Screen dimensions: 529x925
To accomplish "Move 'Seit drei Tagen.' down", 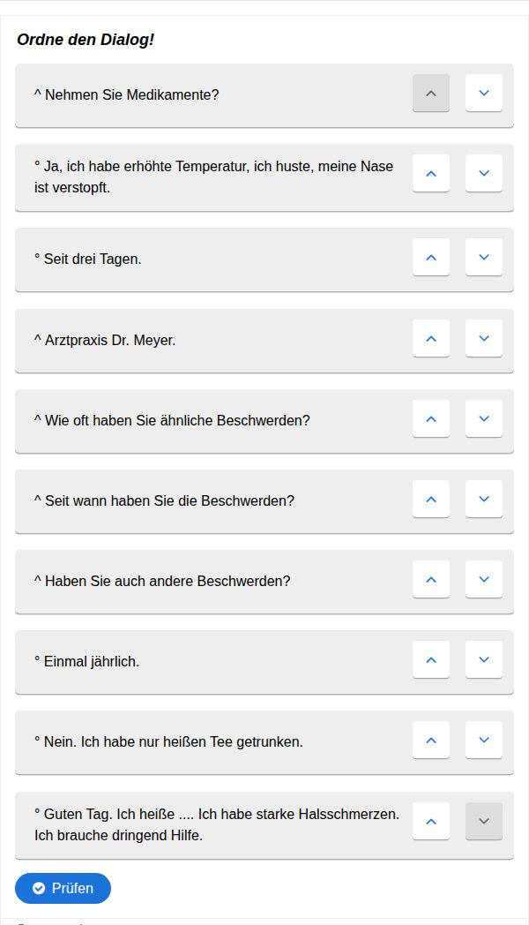I will coord(483,257).
